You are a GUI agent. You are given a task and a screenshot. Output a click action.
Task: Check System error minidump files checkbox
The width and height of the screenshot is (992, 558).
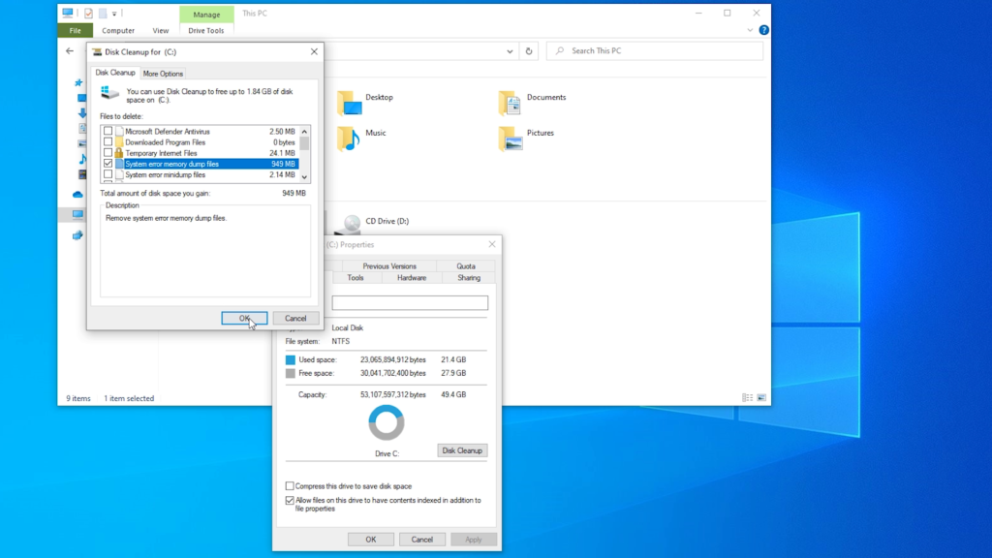[x=108, y=174]
